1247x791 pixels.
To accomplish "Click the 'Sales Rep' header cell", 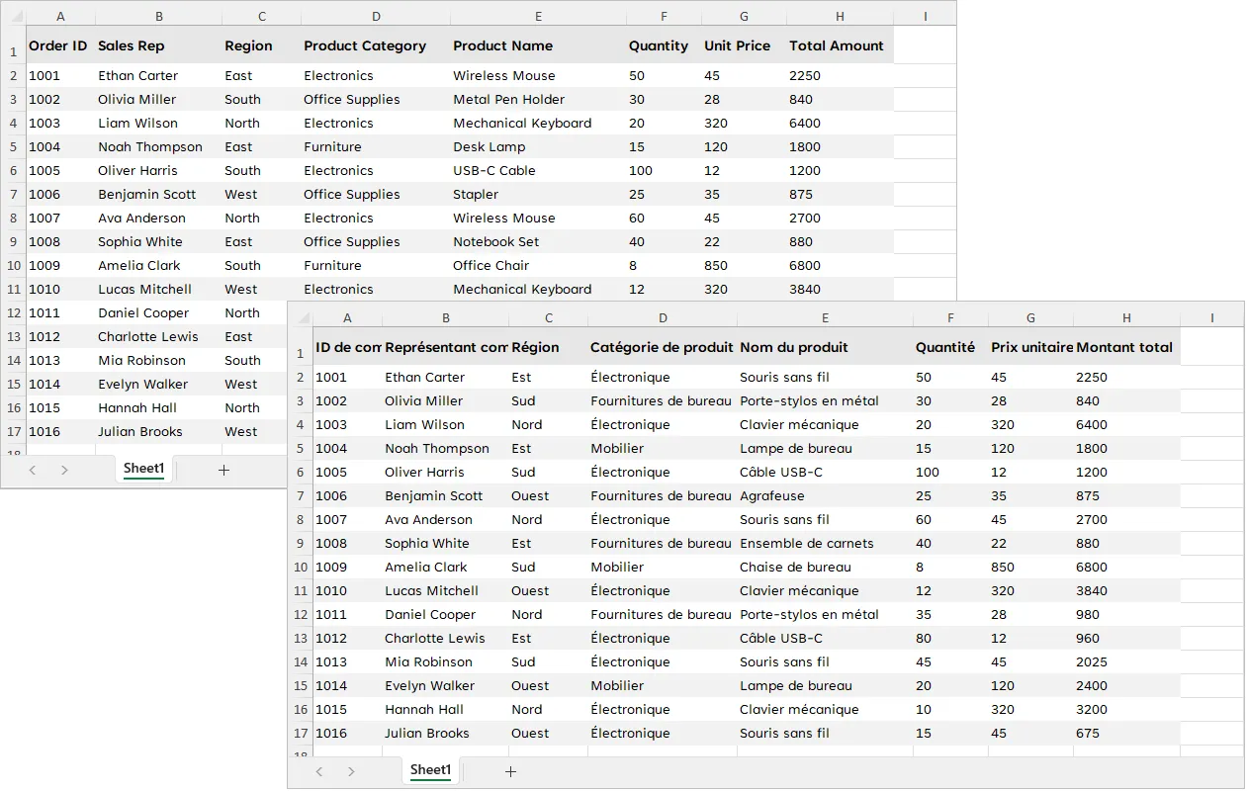I will tap(159, 44).
